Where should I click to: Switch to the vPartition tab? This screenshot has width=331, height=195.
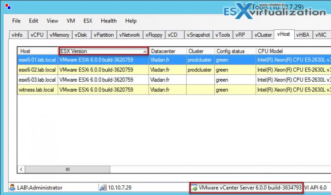point(104,35)
